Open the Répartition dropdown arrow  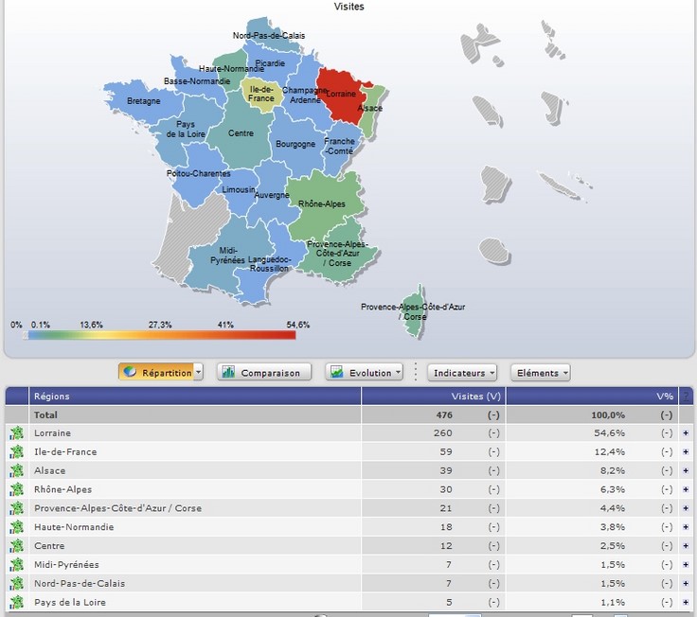pyautogui.click(x=199, y=373)
